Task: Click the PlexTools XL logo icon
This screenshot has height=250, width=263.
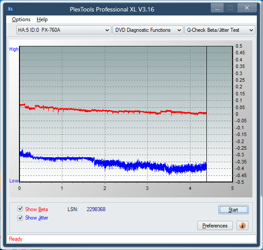Action: click(11, 9)
